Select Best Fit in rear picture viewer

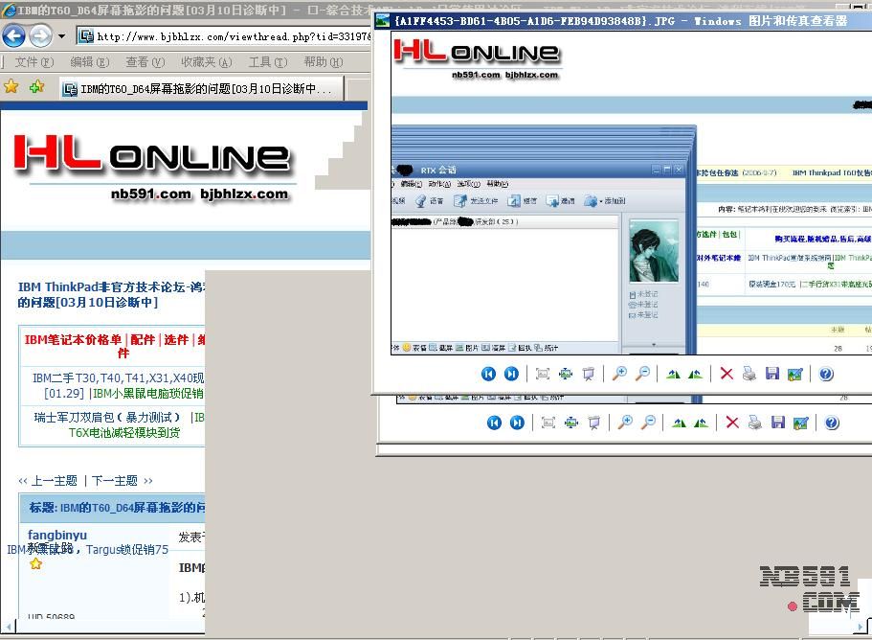click(x=548, y=423)
